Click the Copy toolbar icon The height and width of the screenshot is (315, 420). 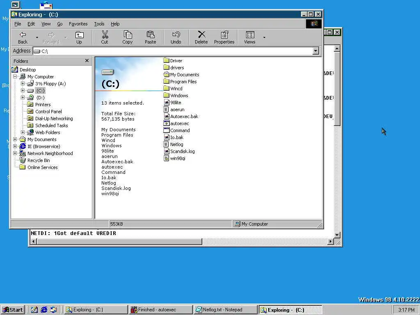128,37
